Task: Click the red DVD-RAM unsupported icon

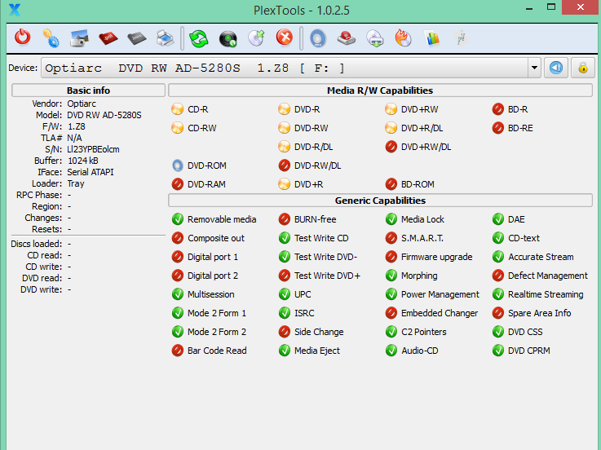Action: (177, 184)
